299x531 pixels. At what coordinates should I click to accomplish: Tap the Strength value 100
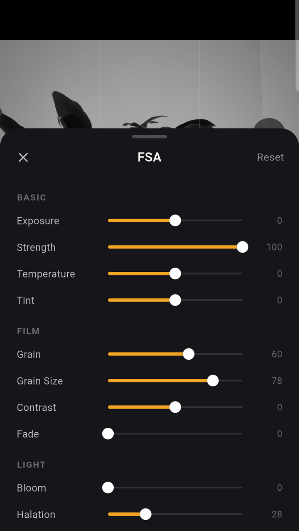pyautogui.click(x=274, y=247)
